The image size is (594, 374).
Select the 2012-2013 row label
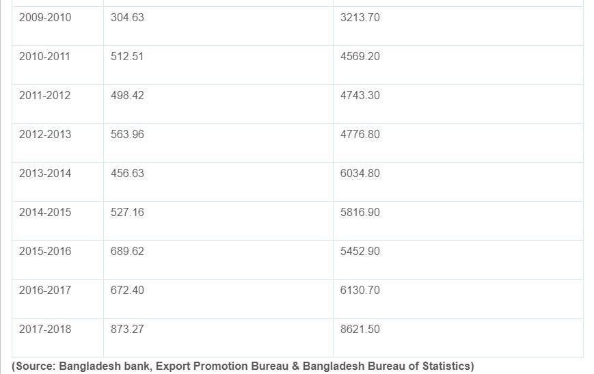tap(44, 134)
